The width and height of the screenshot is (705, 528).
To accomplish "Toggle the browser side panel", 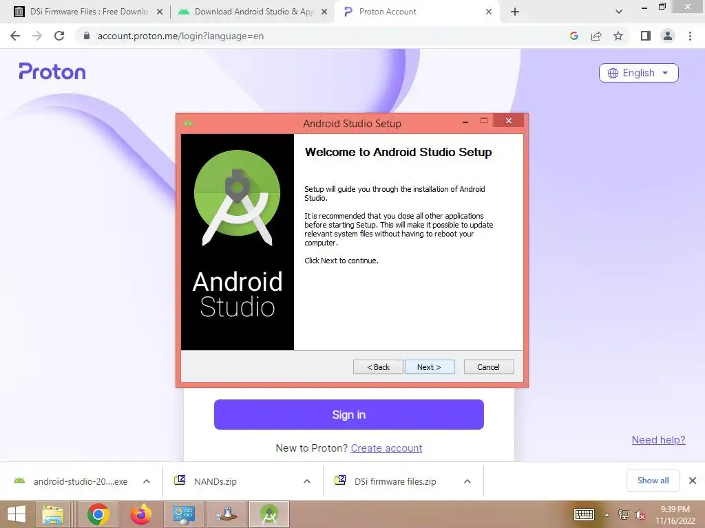I will coord(646,36).
